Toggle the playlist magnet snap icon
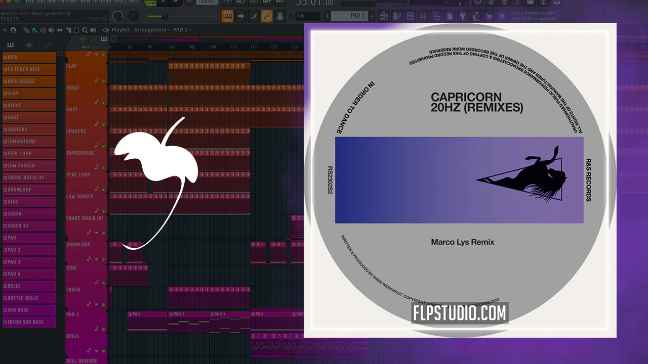Image resolution: width=648 pixels, height=364 pixels. 13,30
